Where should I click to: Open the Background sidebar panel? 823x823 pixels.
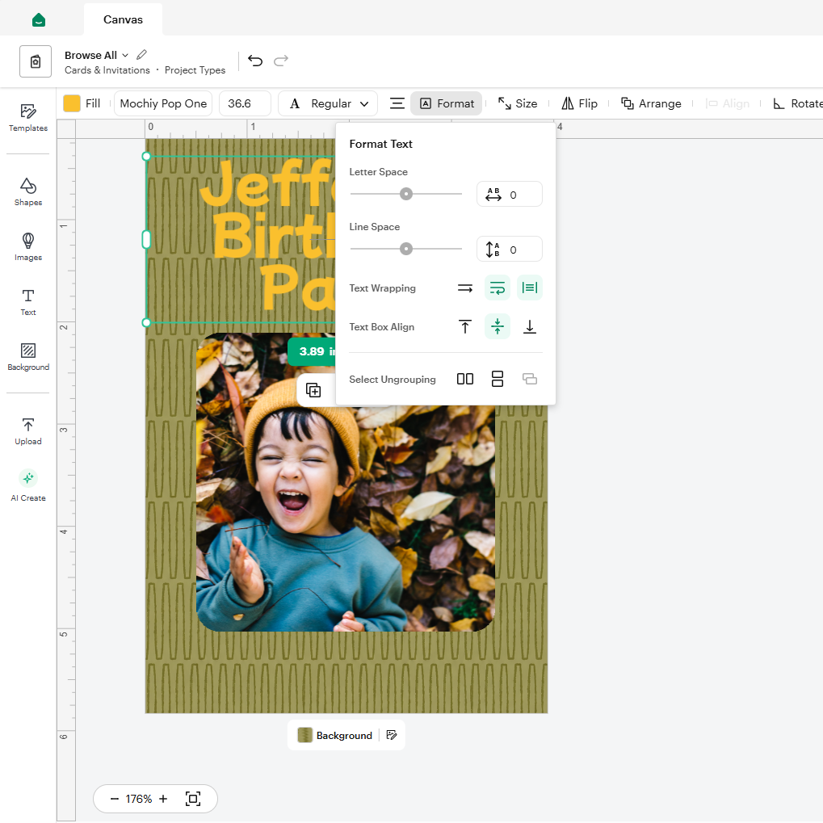tap(28, 357)
